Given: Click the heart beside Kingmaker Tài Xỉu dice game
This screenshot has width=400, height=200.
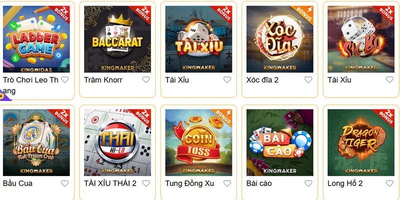Looking at the screenshot, I should [227, 79].
